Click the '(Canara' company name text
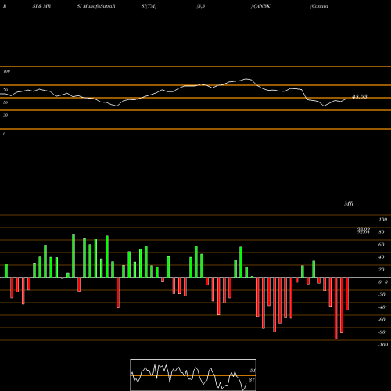 319,6
